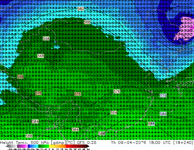This screenshot has height=150, width=194.
Task: Click the 'UTC' label
Action: click(x=167, y=142)
